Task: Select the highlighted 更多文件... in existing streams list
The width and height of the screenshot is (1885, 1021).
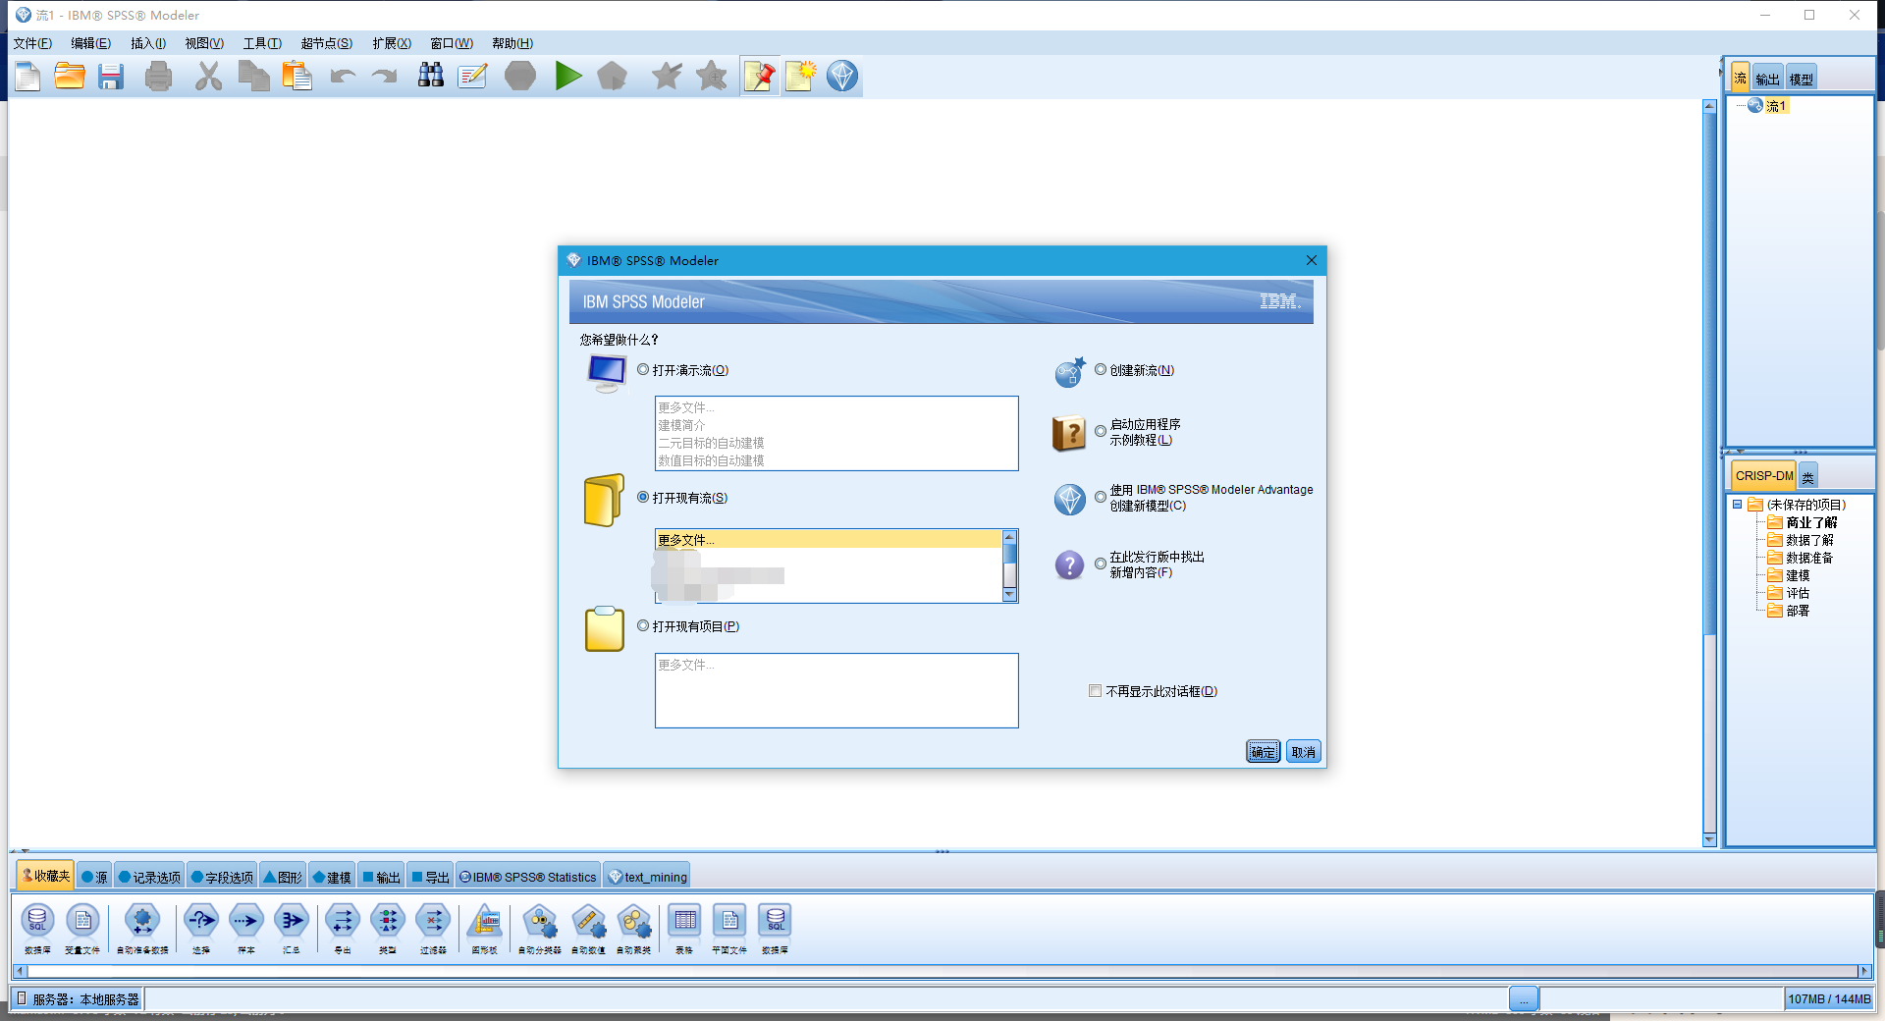Action: pyautogui.click(x=829, y=540)
